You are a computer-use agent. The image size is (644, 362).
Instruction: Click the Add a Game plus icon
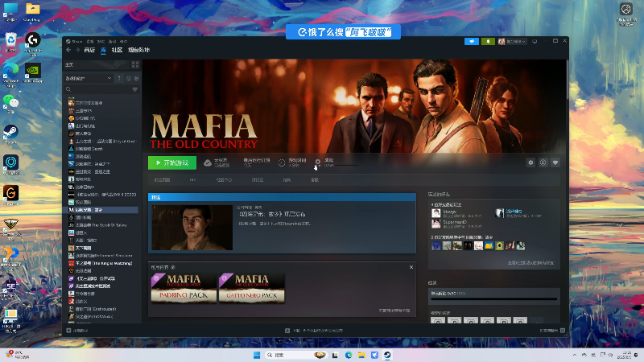[68, 331]
